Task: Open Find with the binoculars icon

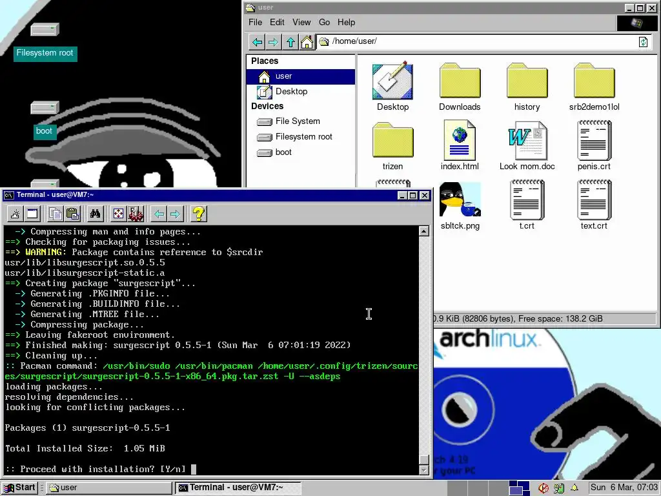Action: 96,214
